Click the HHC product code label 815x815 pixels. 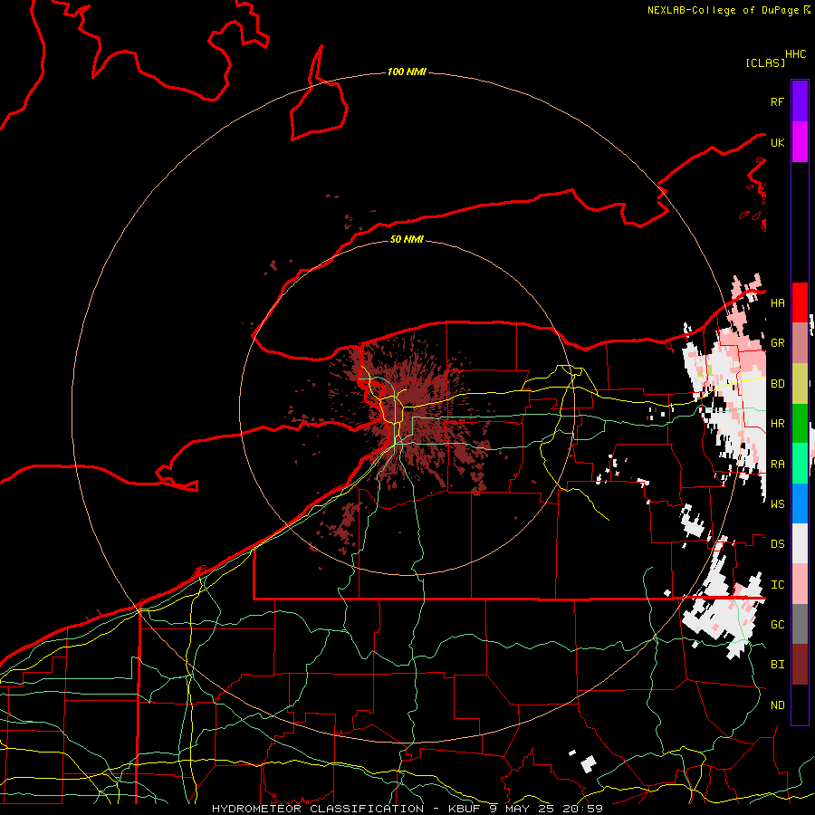(795, 54)
